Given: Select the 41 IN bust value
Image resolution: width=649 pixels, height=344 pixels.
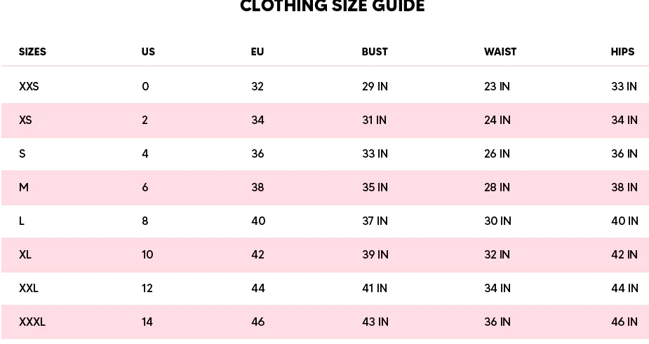Looking at the screenshot, I should tap(375, 288).
